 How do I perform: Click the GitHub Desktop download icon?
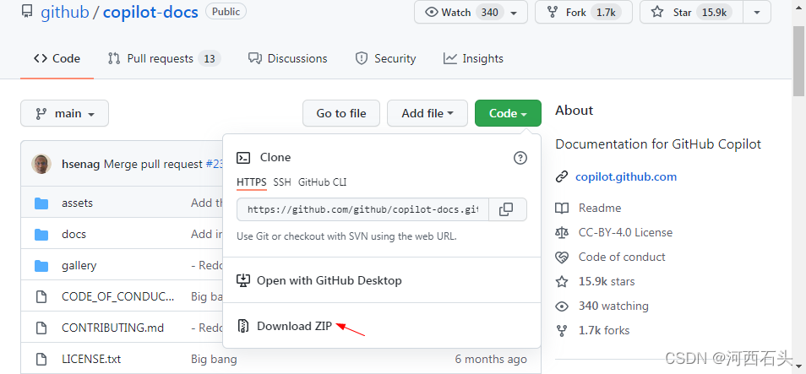(x=242, y=280)
